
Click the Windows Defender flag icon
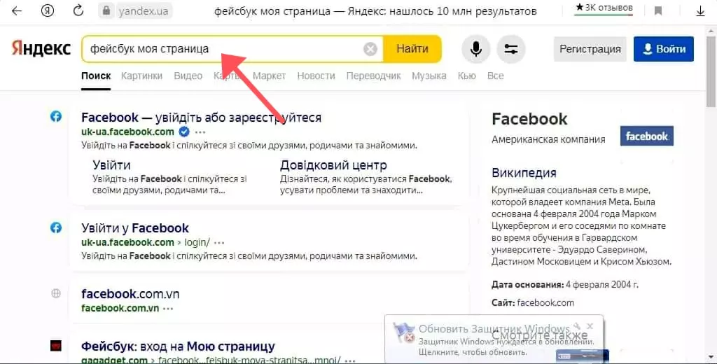(404, 333)
